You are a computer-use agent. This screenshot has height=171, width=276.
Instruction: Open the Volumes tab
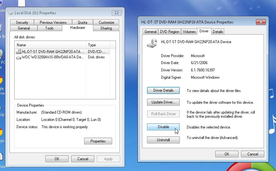point(189,32)
